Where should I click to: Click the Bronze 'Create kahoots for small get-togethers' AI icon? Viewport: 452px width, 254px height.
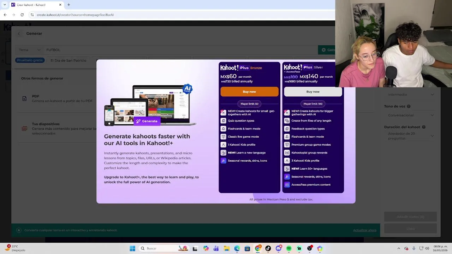click(x=223, y=113)
